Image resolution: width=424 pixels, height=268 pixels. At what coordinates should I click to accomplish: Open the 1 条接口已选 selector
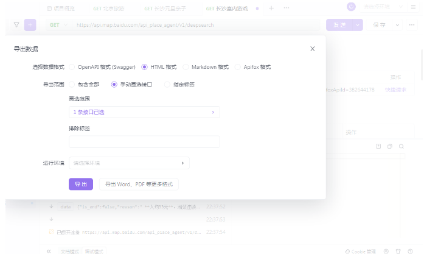pos(144,112)
